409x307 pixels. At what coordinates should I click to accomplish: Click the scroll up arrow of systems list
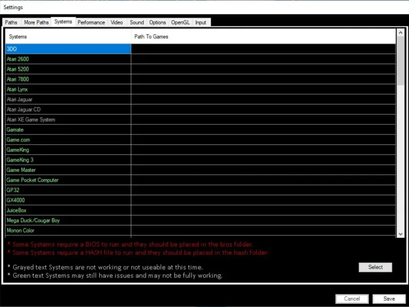pos(400,33)
